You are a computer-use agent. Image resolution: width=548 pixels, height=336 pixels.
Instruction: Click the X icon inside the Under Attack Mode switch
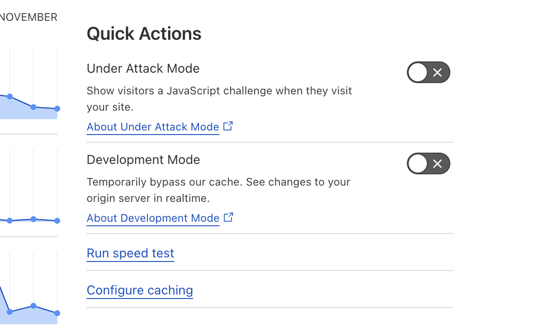(437, 72)
